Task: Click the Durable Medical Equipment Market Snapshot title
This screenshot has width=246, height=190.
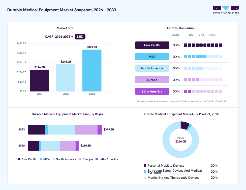Action: click(62, 10)
